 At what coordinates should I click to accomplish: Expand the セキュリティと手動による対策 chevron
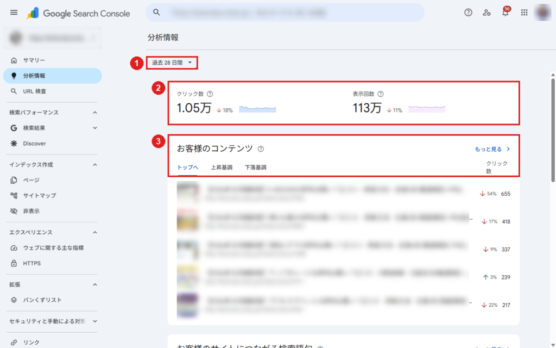tap(94, 321)
